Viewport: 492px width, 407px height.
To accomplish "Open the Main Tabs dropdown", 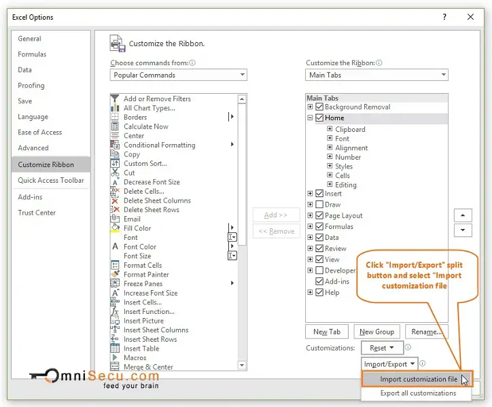I will (x=376, y=75).
